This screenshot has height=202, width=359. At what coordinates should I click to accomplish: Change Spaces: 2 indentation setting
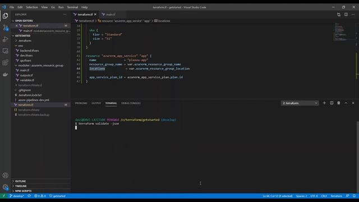click(x=301, y=196)
